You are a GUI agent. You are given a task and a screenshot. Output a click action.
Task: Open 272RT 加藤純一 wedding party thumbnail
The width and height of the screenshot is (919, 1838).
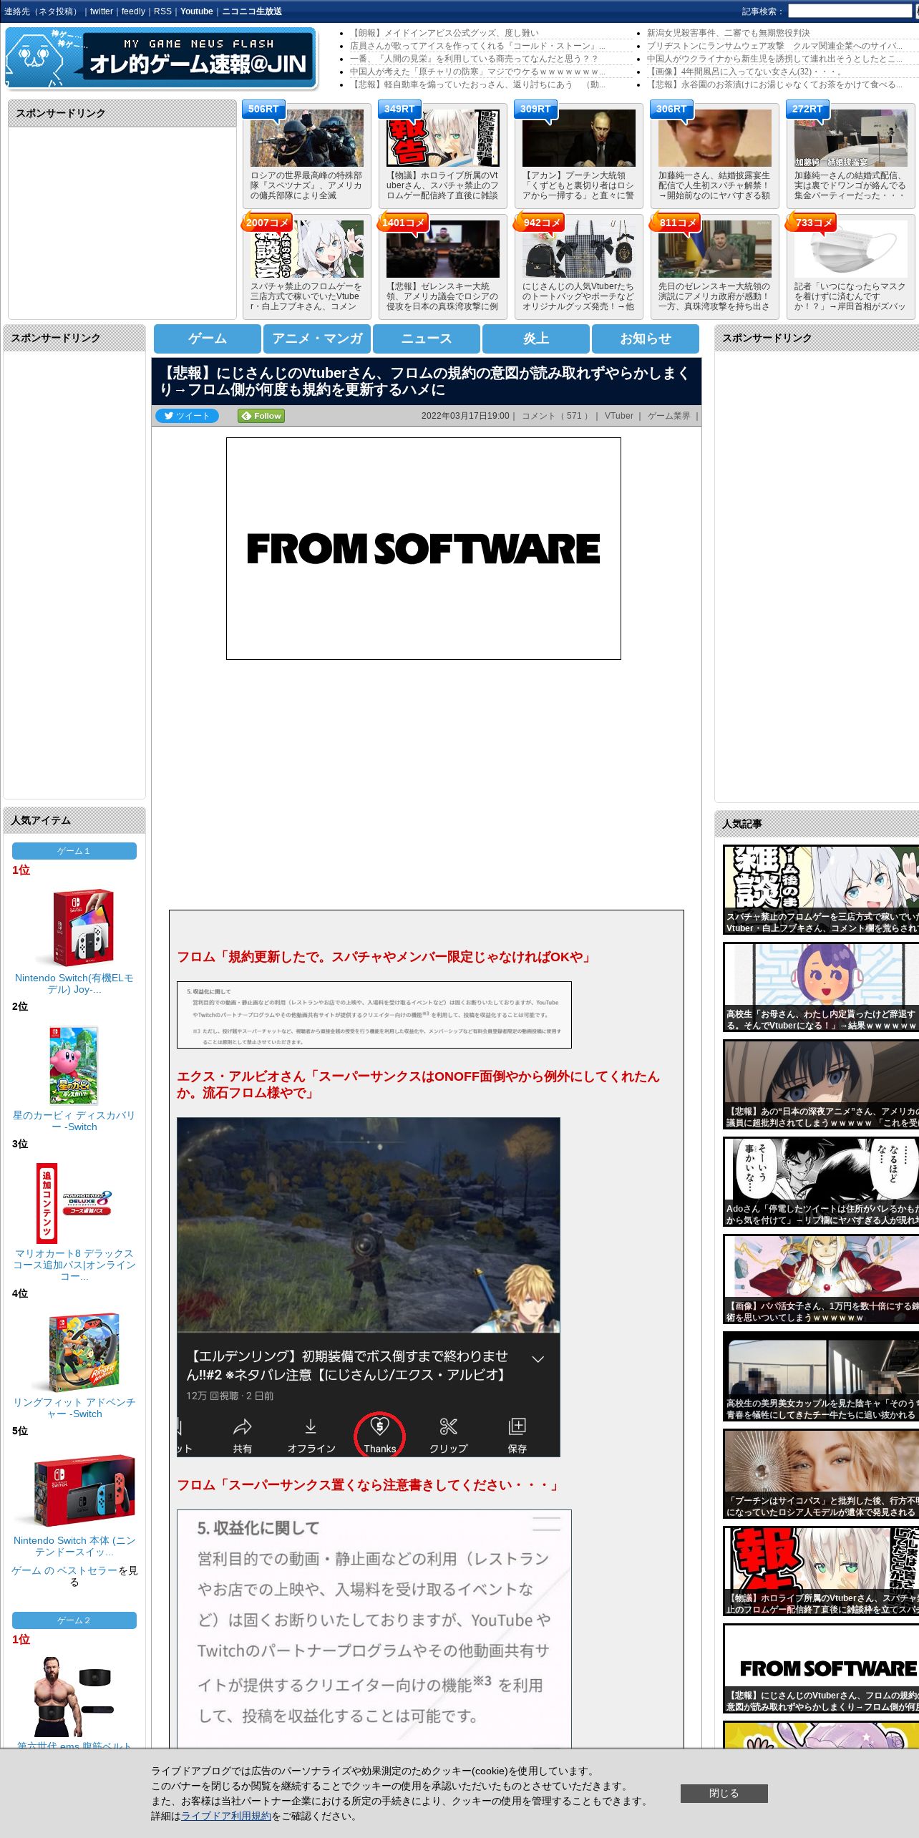851,139
